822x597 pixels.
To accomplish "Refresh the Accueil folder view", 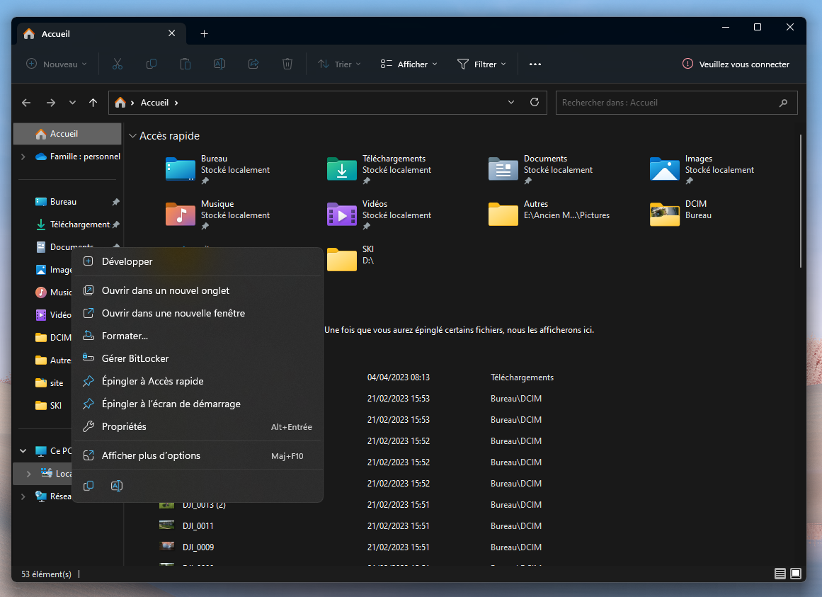I will coord(535,102).
